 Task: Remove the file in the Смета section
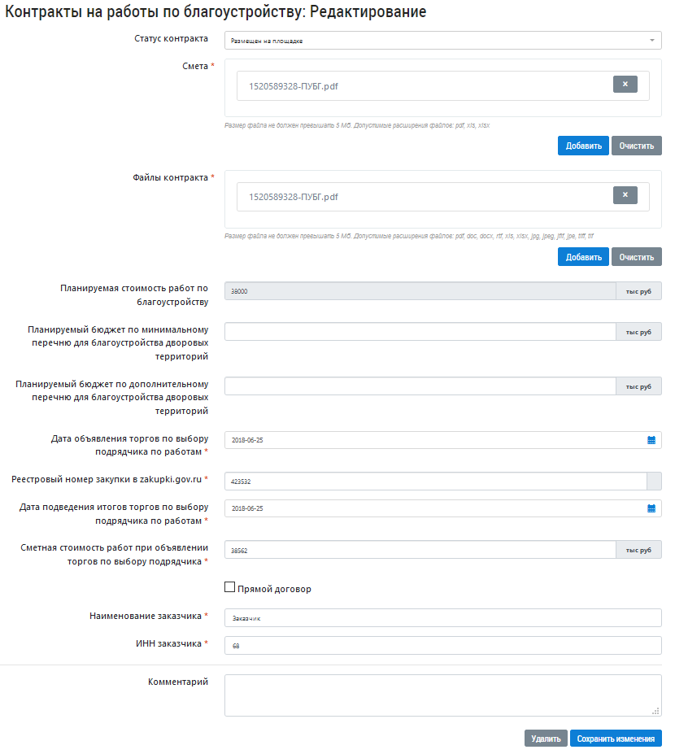pyautogui.click(x=625, y=84)
